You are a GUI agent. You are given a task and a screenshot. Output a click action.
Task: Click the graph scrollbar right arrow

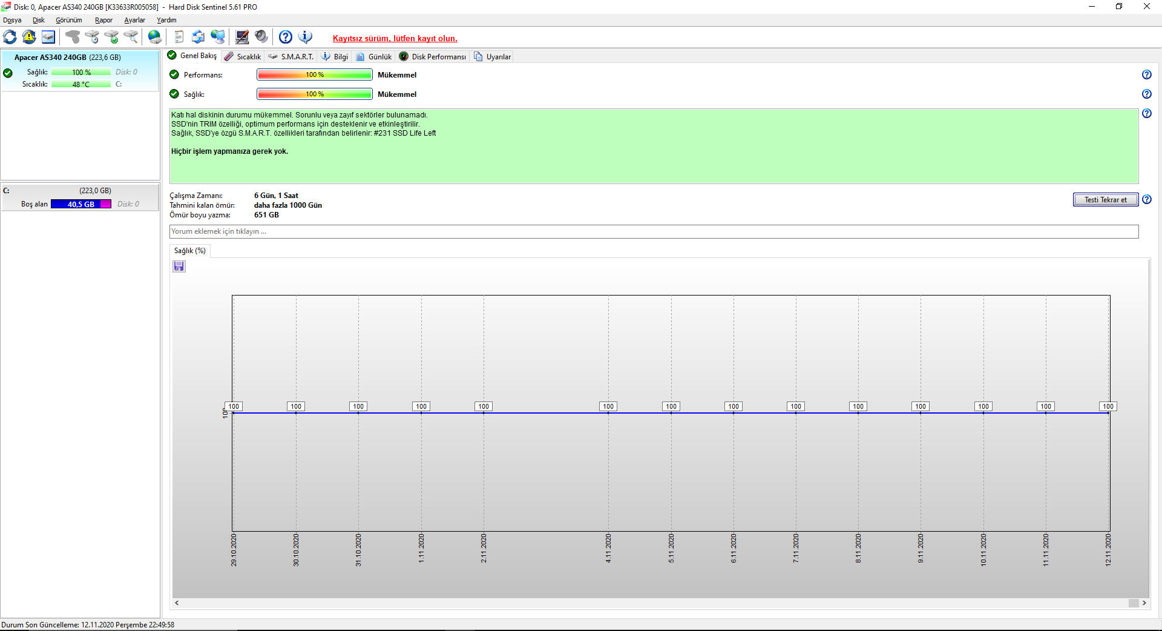point(1144,603)
